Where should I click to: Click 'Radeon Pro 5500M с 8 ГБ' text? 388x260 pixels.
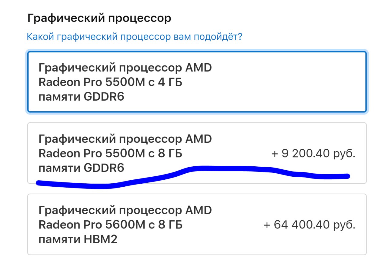[x=110, y=154]
